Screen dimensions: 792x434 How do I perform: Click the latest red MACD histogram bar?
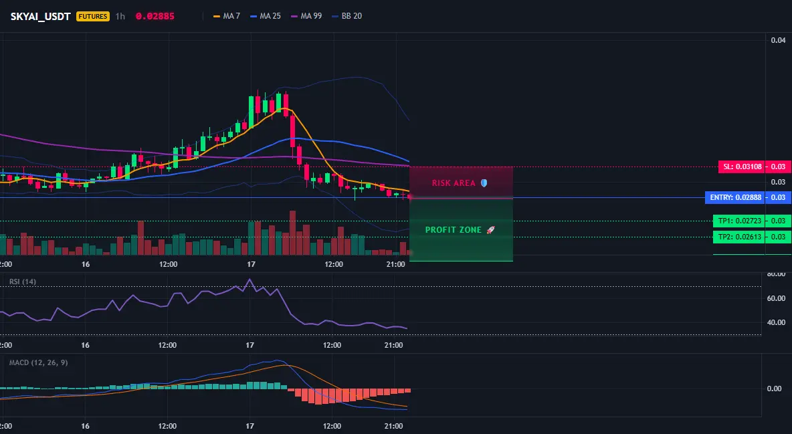(407, 391)
